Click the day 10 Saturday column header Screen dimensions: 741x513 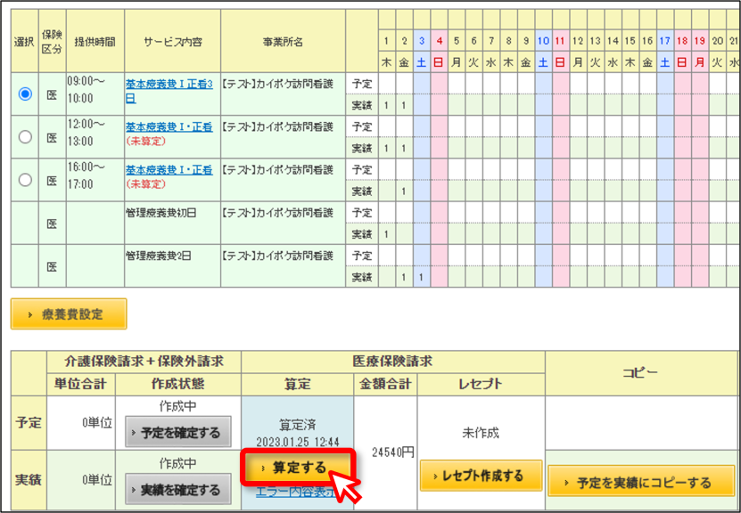tap(543, 41)
